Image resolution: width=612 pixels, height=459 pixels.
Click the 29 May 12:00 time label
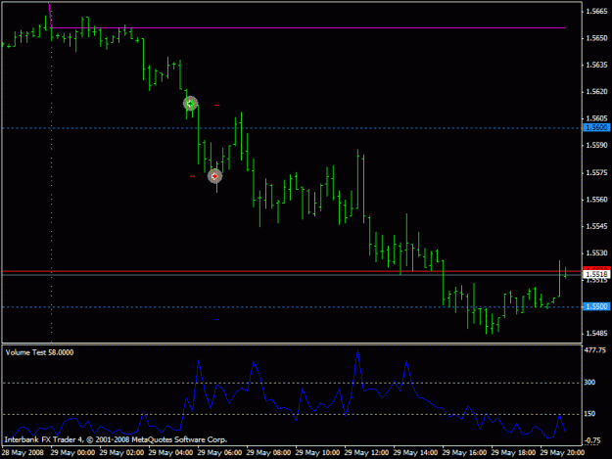tap(366, 453)
